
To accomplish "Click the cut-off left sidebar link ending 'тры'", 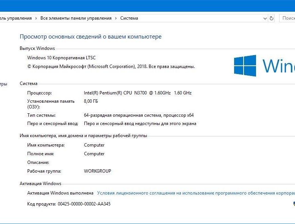I will coord(3,84).
